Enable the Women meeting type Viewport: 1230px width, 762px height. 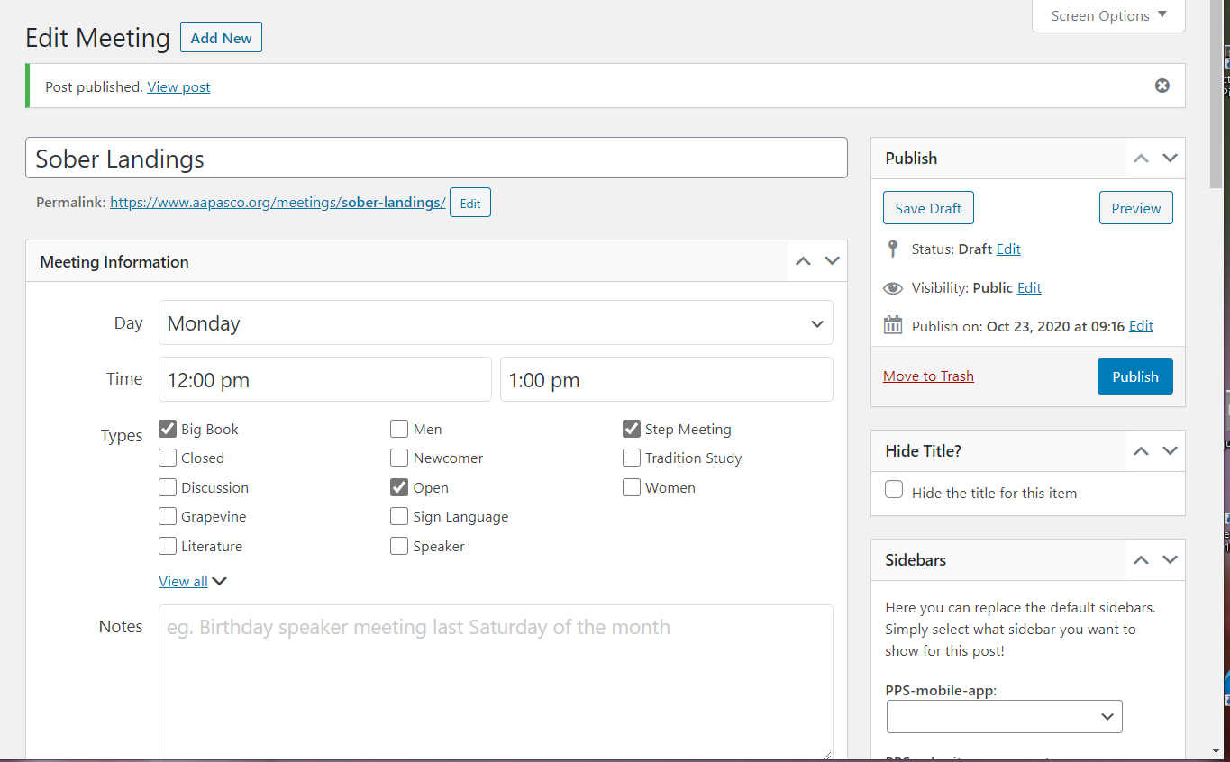click(631, 486)
